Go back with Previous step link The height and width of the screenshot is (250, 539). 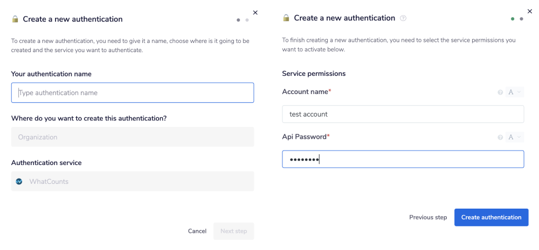tap(428, 217)
